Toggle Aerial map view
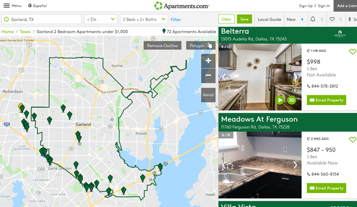Viewport: 357px width, 207px height. pos(208,95)
